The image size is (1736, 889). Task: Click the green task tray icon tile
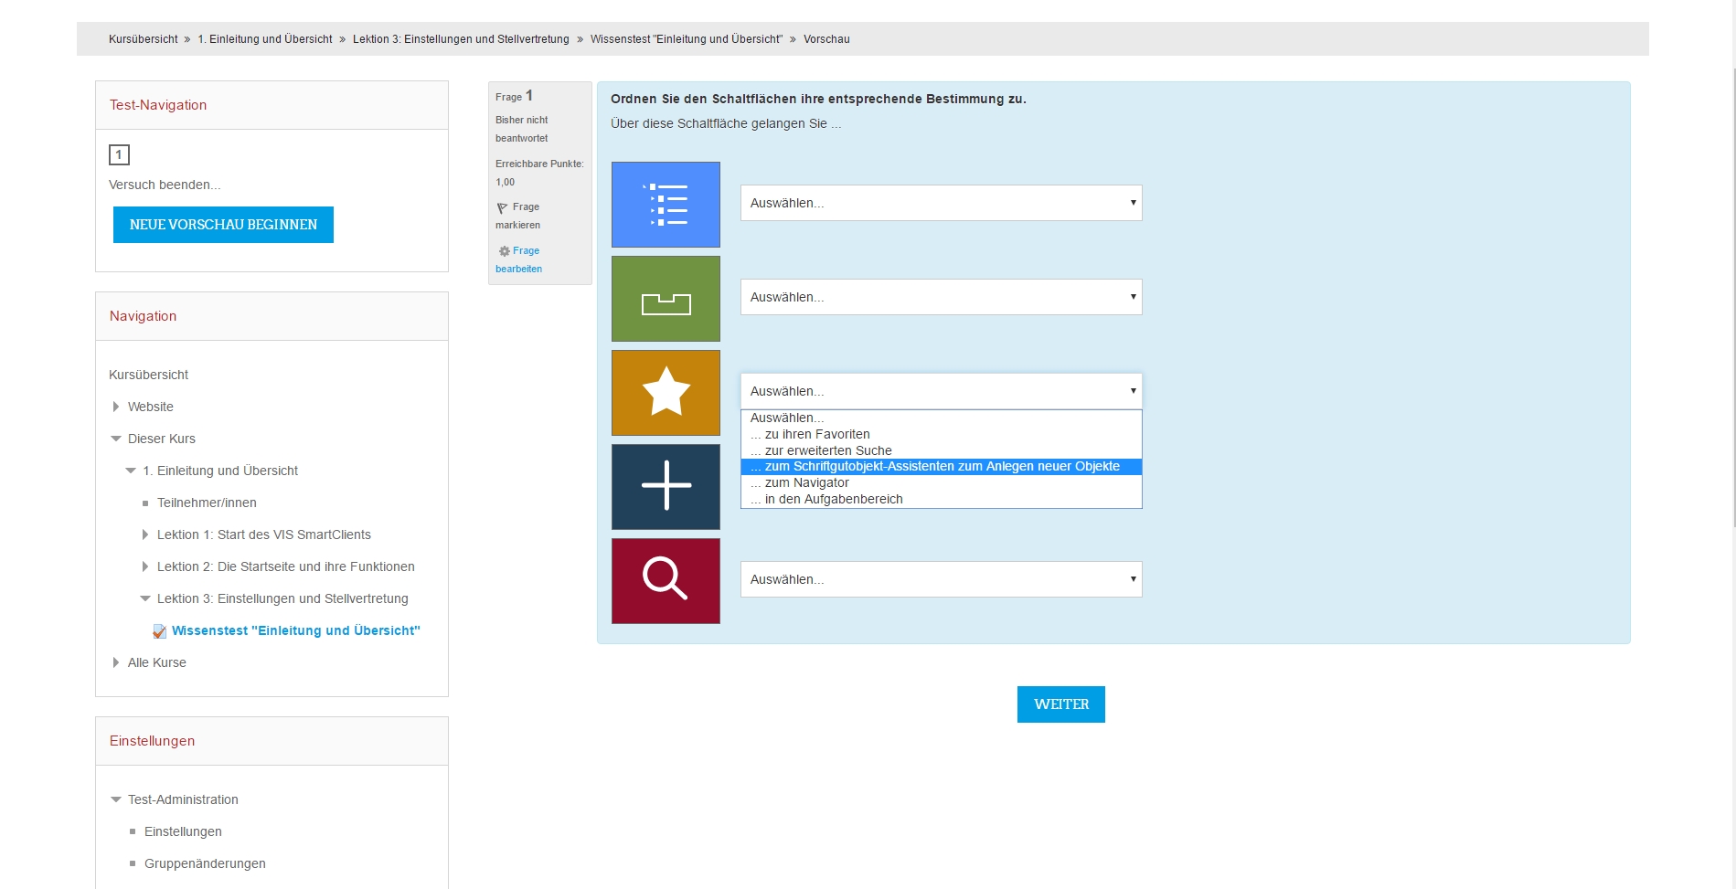[x=666, y=299]
